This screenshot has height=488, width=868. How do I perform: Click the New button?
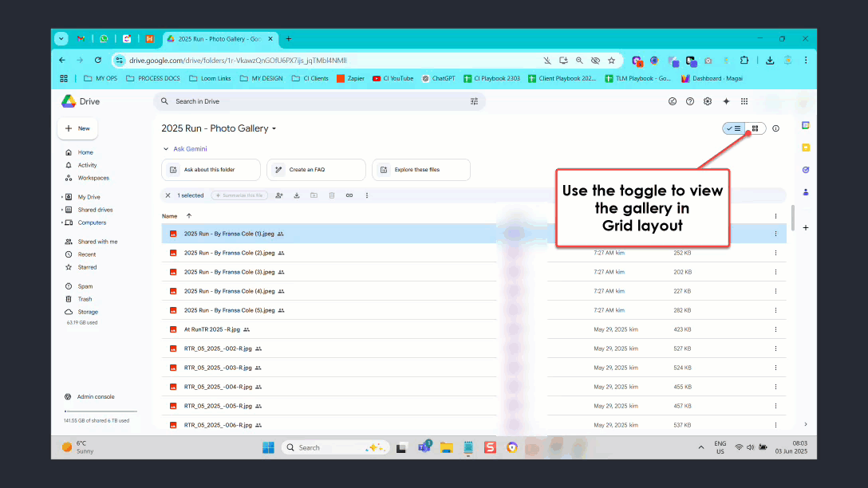[77, 128]
